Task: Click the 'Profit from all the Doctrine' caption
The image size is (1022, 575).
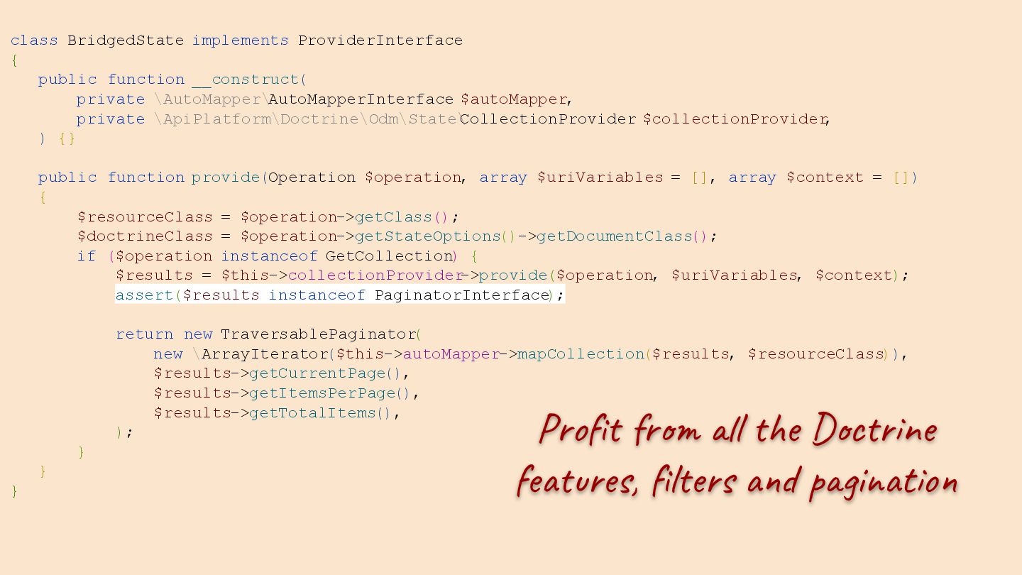Action: click(738, 430)
